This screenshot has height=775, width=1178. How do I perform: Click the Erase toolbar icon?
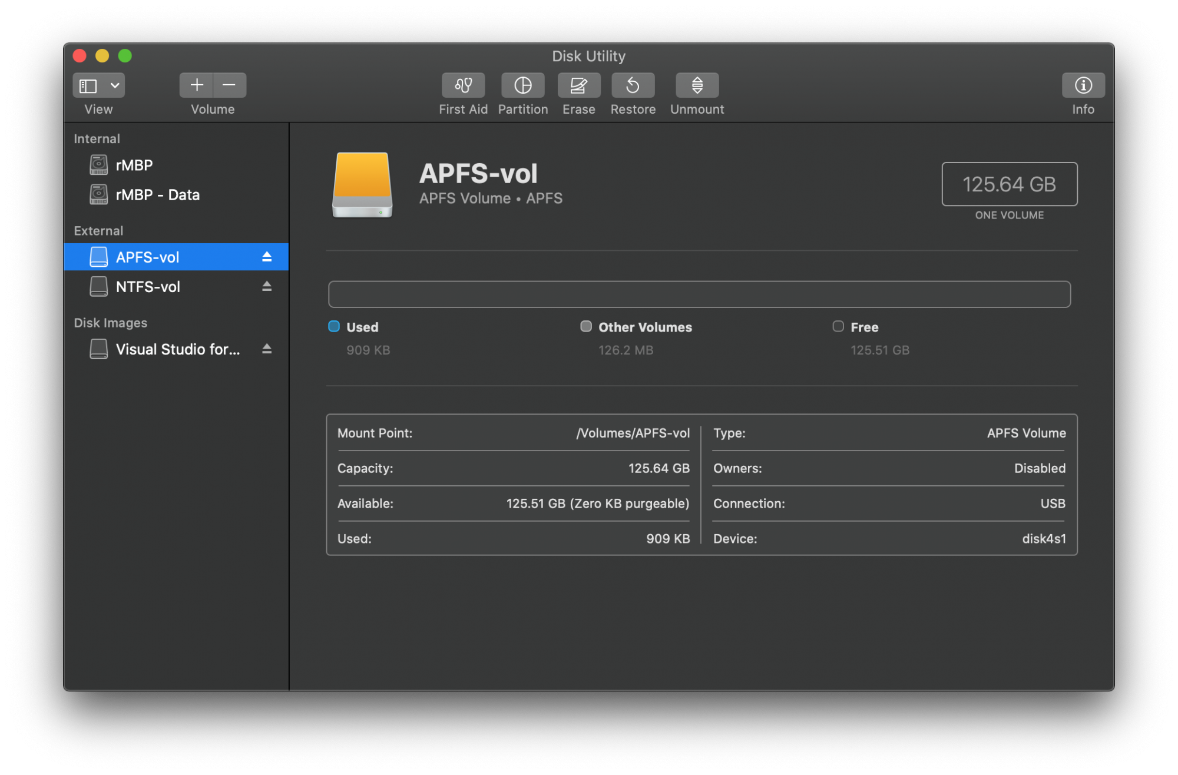pos(578,85)
